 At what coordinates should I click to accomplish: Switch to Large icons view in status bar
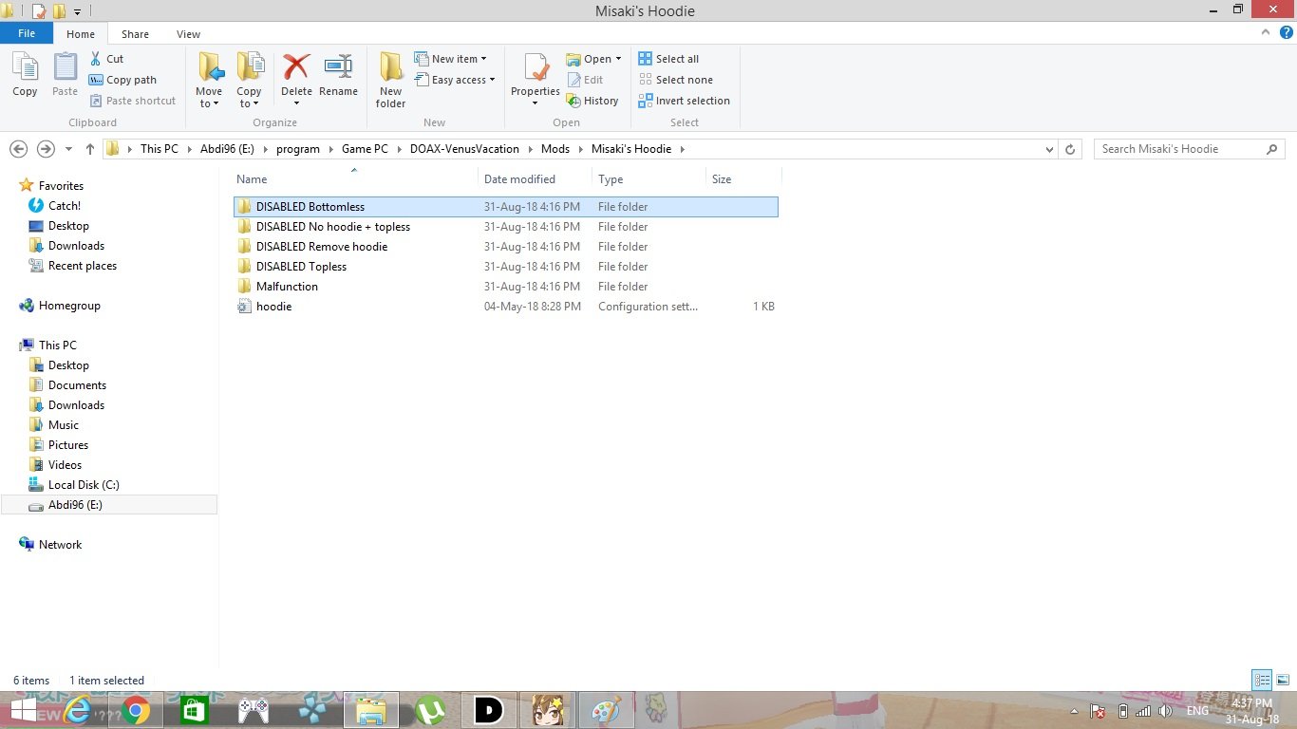(x=1283, y=680)
